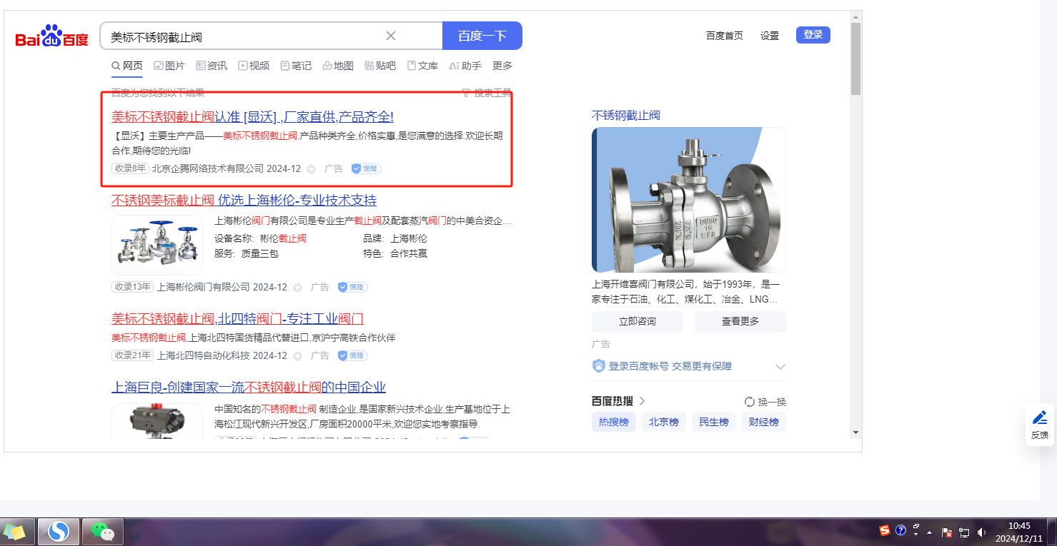Image resolution: width=1057 pixels, height=546 pixels.
Task: Click 保障 badge on 上海彬伦阀门 result
Action: (x=352, y=287)
